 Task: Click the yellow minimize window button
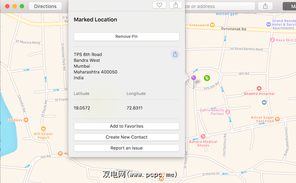pyautogui.click(x=14, y=6)
